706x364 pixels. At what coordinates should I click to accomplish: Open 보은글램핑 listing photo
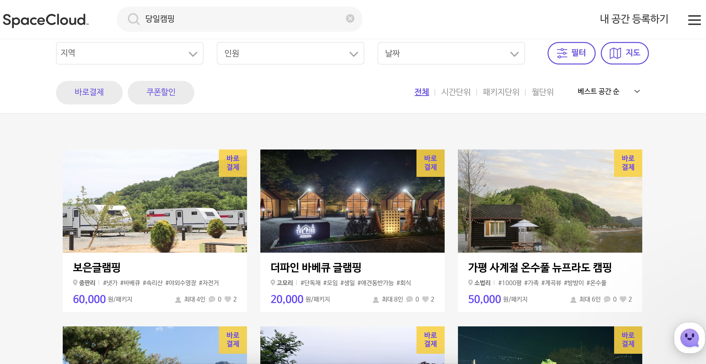coord(155,201)
